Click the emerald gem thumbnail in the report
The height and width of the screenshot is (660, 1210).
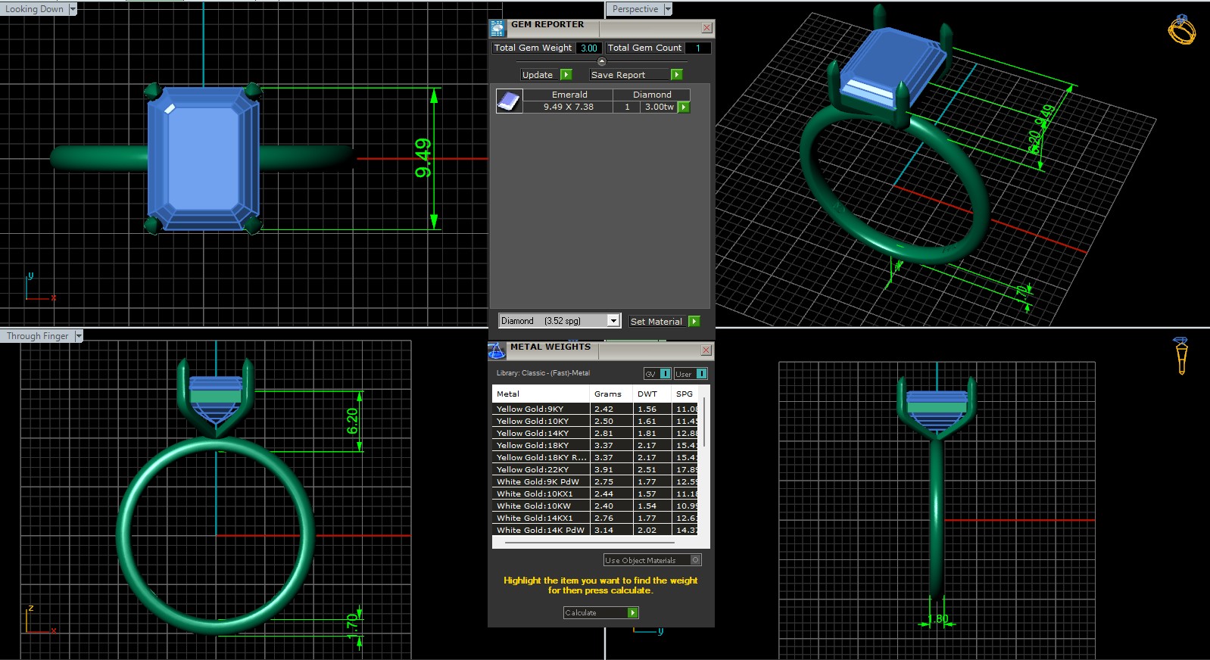click(509, 101)
